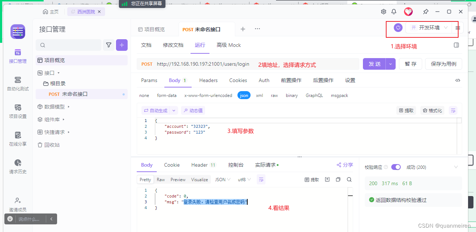Download the response with download icon
The image size is (476, 232).
[327, 179]
